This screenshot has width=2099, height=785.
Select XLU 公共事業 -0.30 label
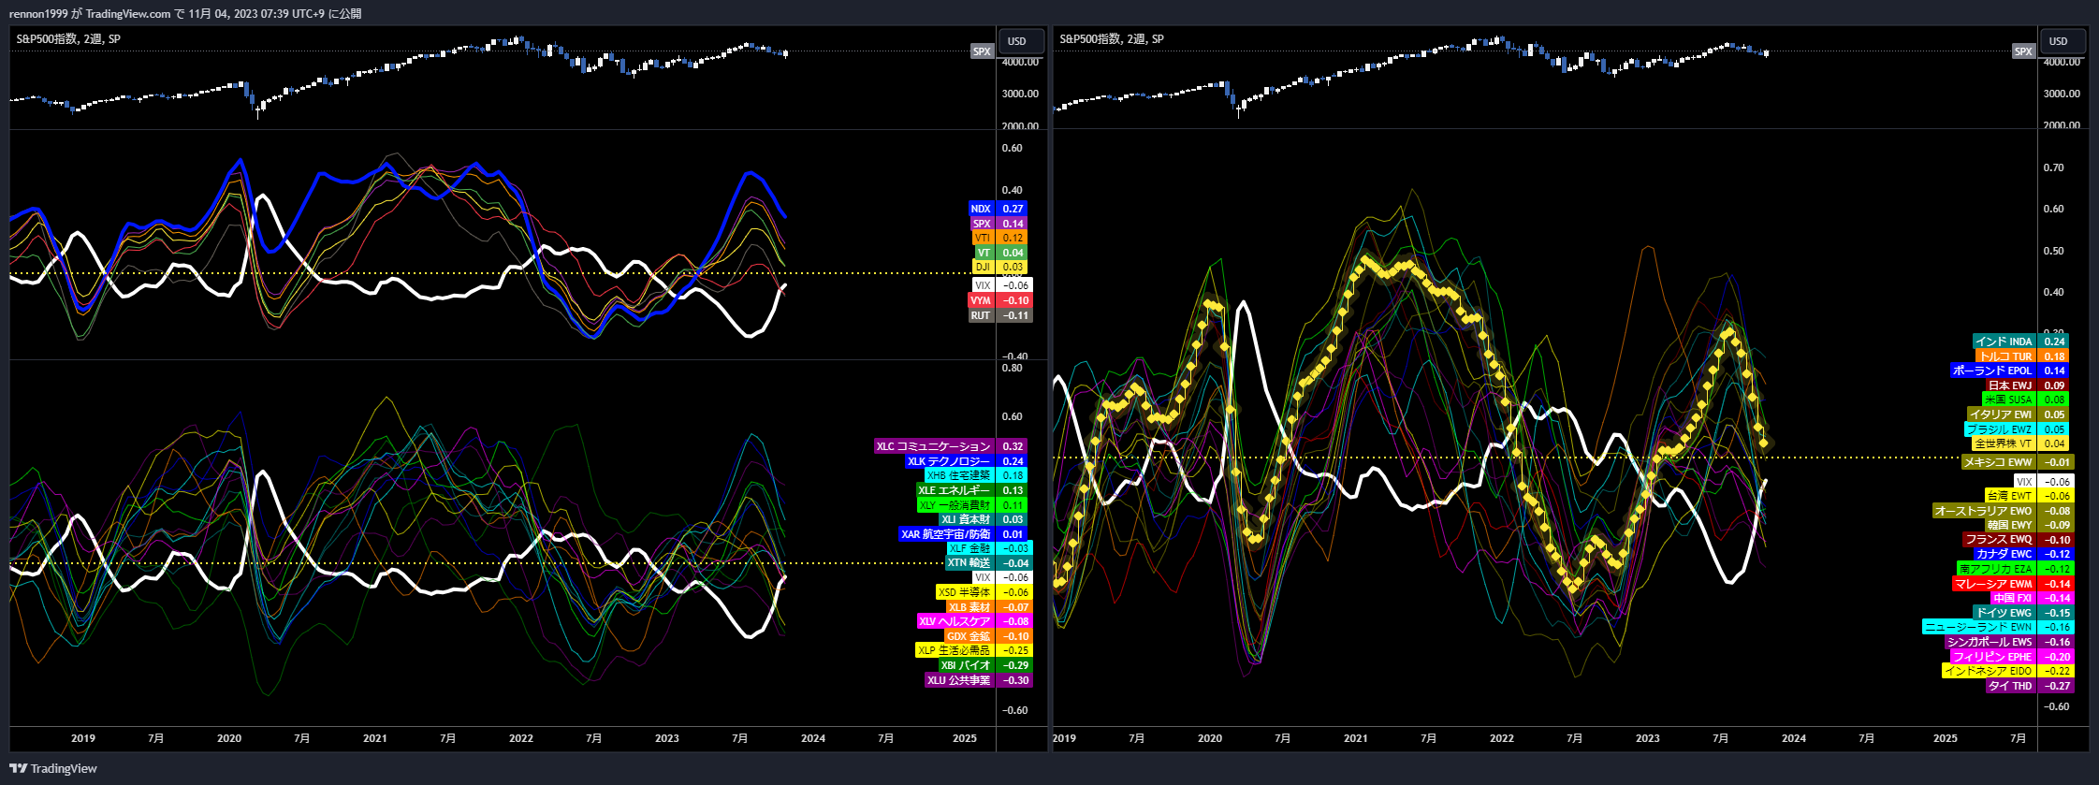click(979, 680)
